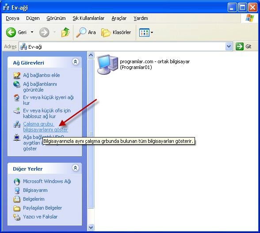The image size is (260, 233).
Task: Click the UPnP aygıtları monitor icon
Action: point(17,138)
